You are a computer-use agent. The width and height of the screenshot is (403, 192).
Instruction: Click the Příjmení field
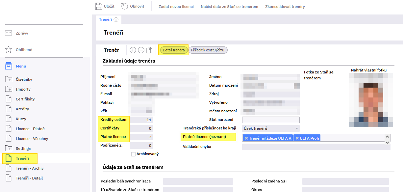[164, 77]
